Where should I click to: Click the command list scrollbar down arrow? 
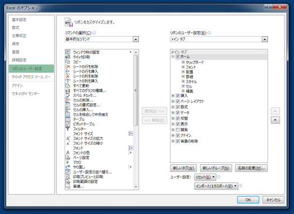click(136, 187)
